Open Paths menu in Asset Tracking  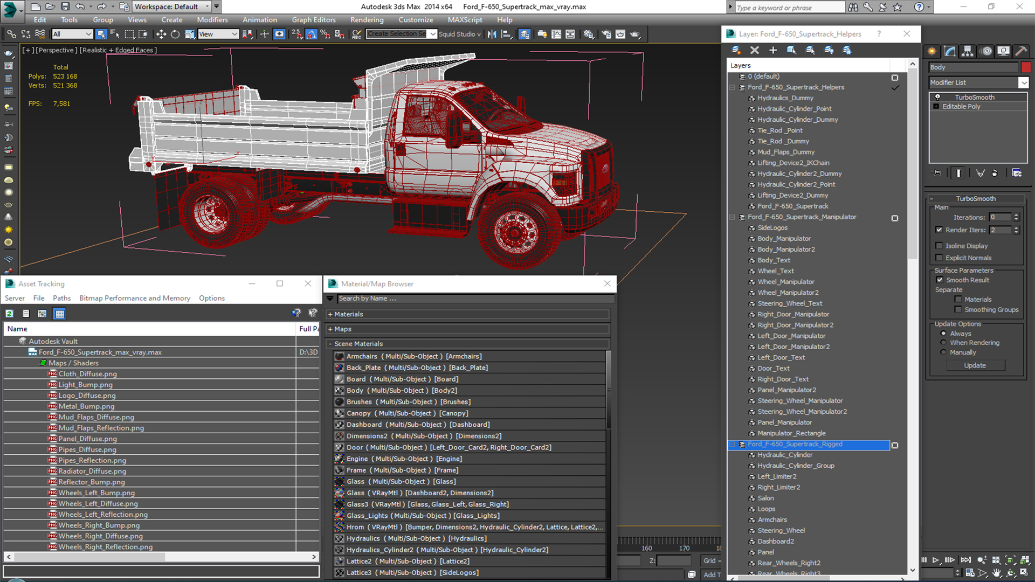(x=61, y=298)
